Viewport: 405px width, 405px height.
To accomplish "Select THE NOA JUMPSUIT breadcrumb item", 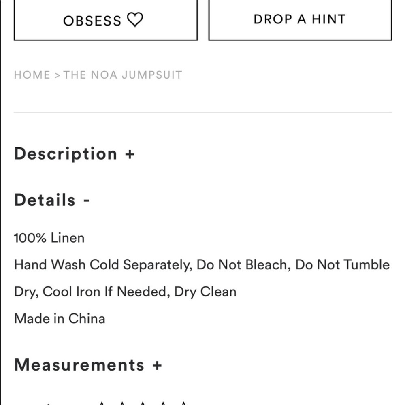I will click(122, 75).
